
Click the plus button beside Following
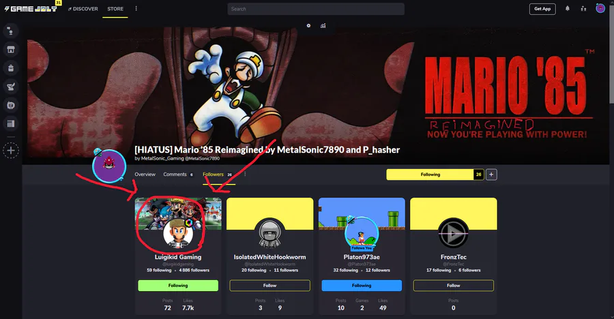(491, 174)
